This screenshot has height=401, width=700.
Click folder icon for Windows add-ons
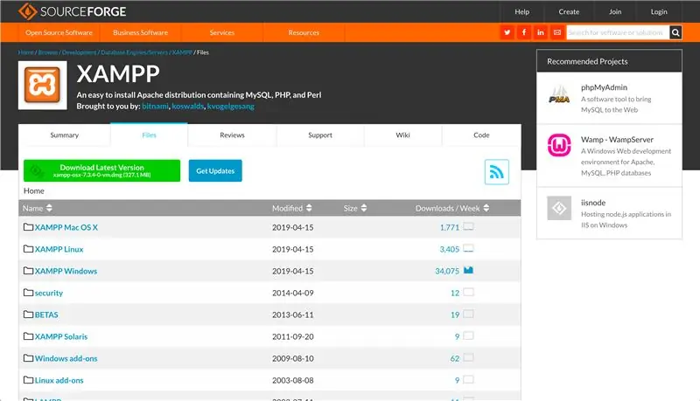tap(28, 358)
